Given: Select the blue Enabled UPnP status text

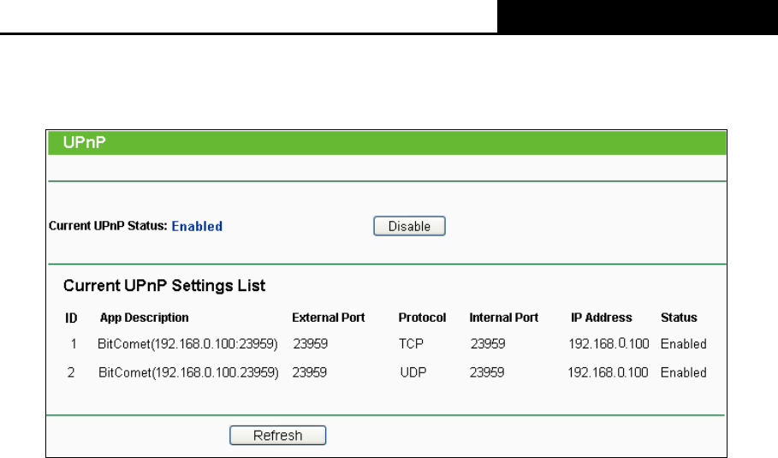Looking at the screenshot, I should (197, 226).
